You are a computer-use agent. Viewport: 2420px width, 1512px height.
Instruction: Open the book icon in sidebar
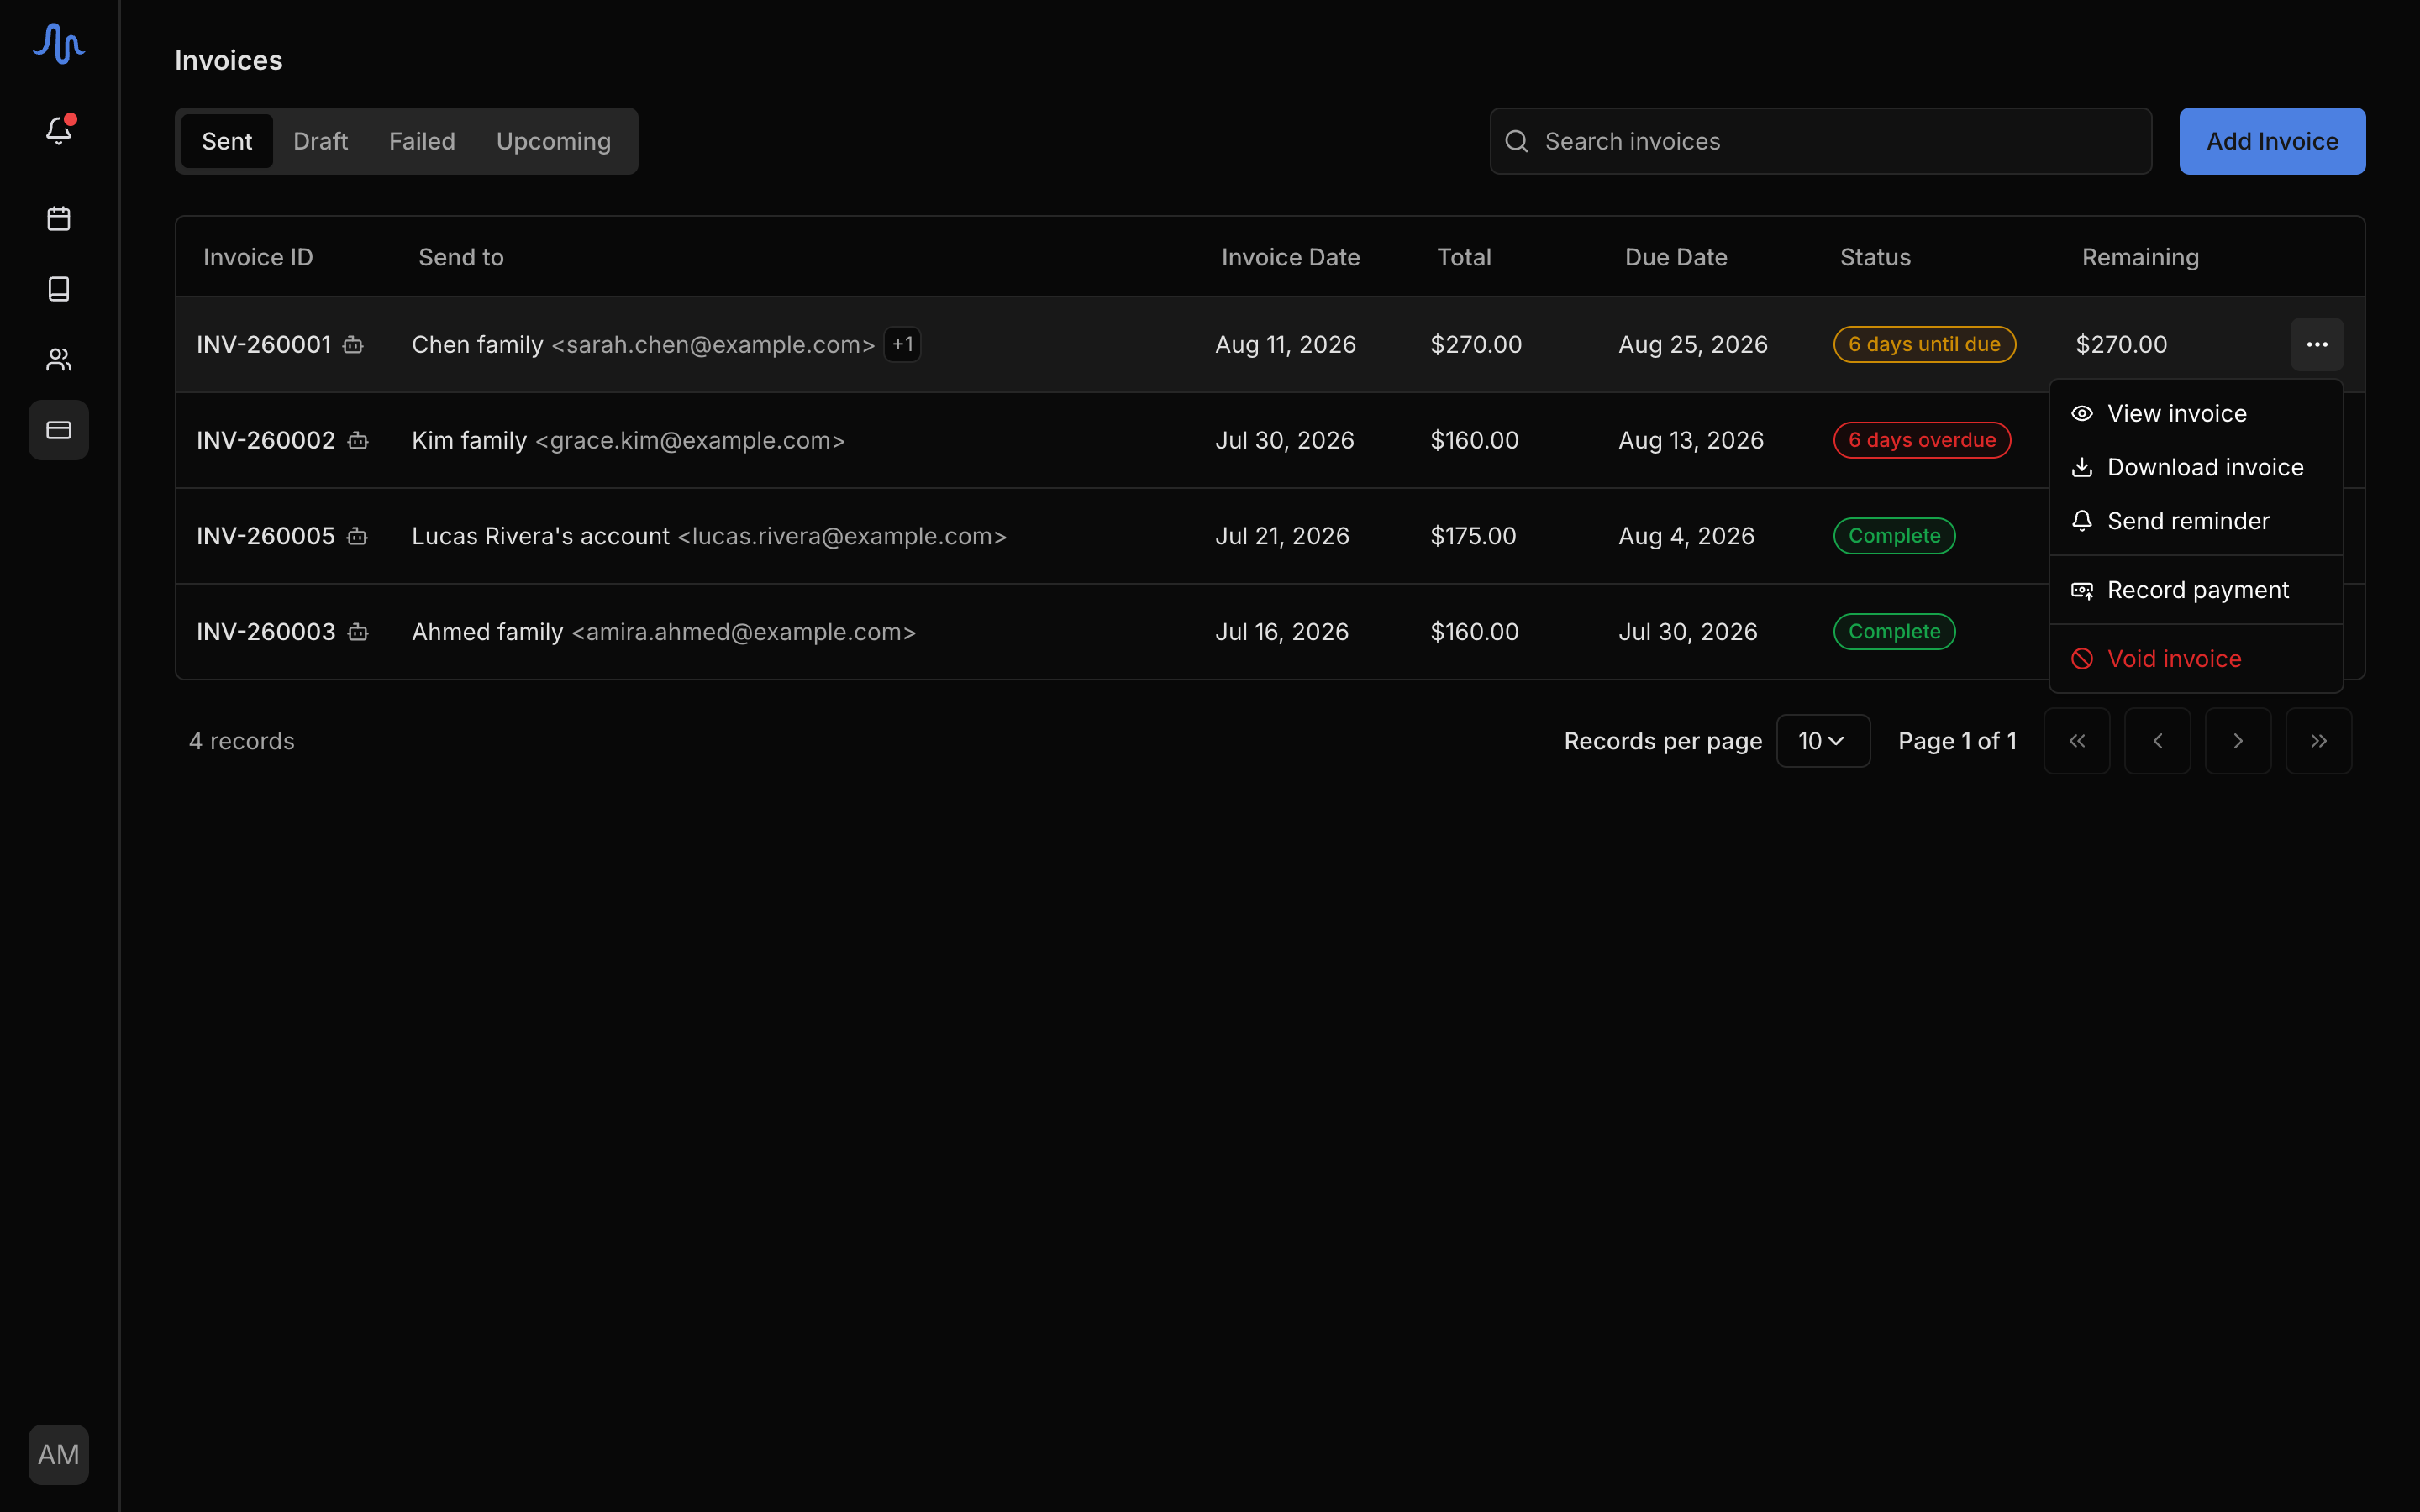coord(59,289)
